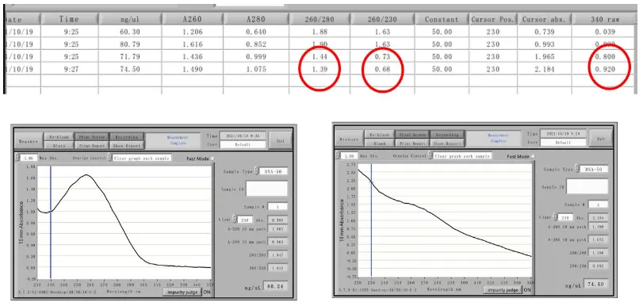Click Measure in the 80.24 ng/uL window
The height and width of the screenshot is (306, 643).
pos(29,140)
